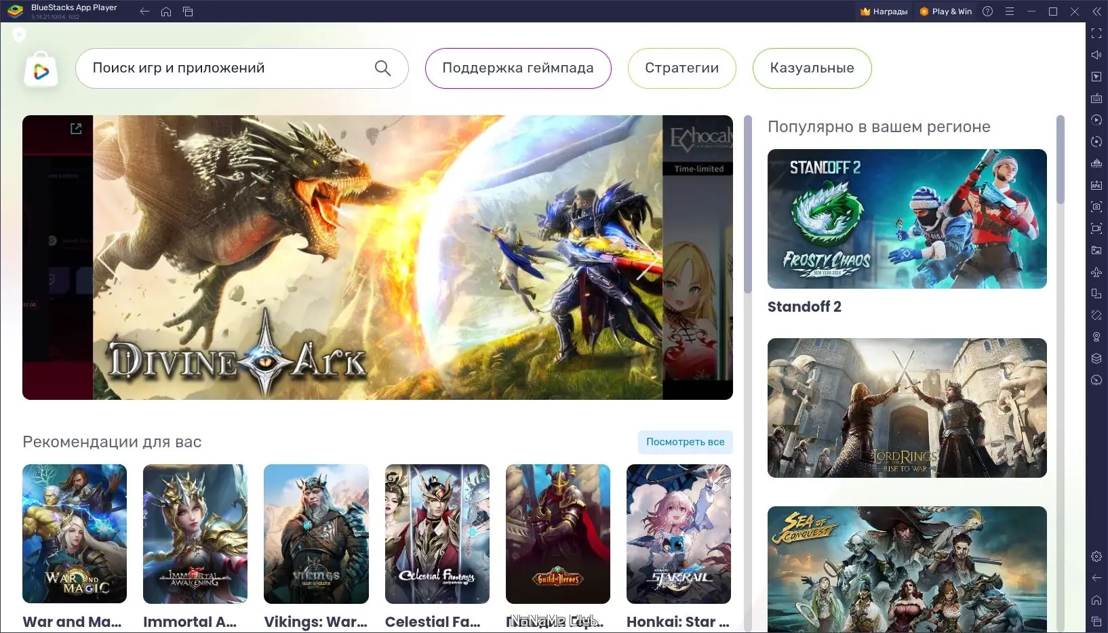1108x633 pixels.
Task: Open Play & Win
Action: pos(946,12)
